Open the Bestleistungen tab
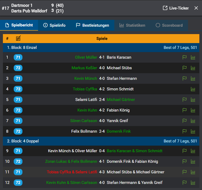202x190 pixels. tap(92, 25)
